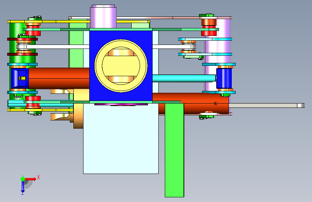312x202 pixels.
Task: Select the yellow circular flange on blue block
Action: tap(121, 66)
